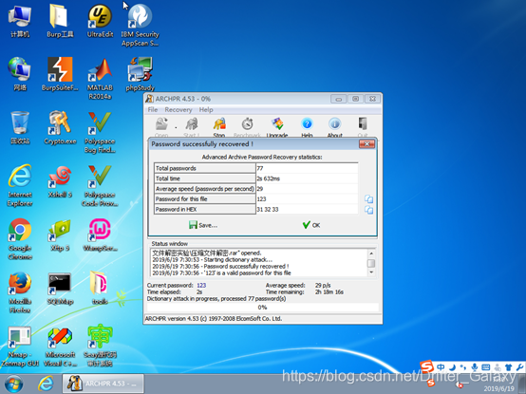Select Microsoft Visual C++ shortcut

click(60, 347)
